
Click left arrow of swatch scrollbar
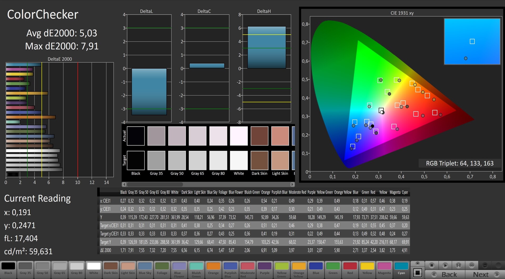click(x=124, y=184)
